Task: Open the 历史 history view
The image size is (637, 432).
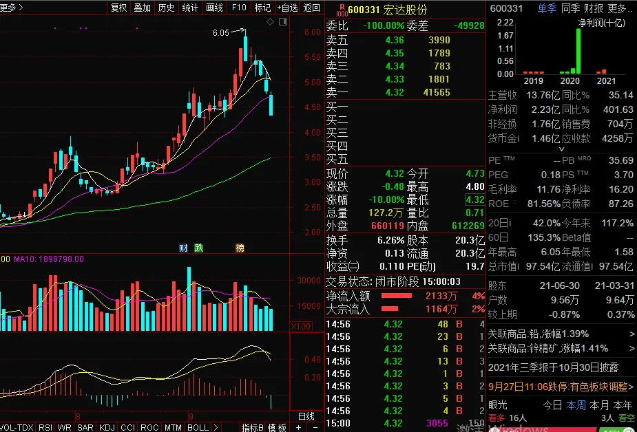Action: coord(166,8)
